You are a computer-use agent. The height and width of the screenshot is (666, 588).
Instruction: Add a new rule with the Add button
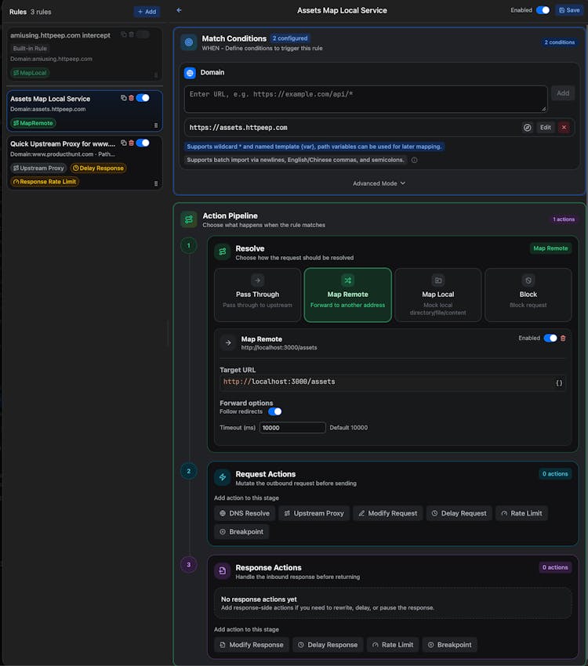tap(146, 12)
